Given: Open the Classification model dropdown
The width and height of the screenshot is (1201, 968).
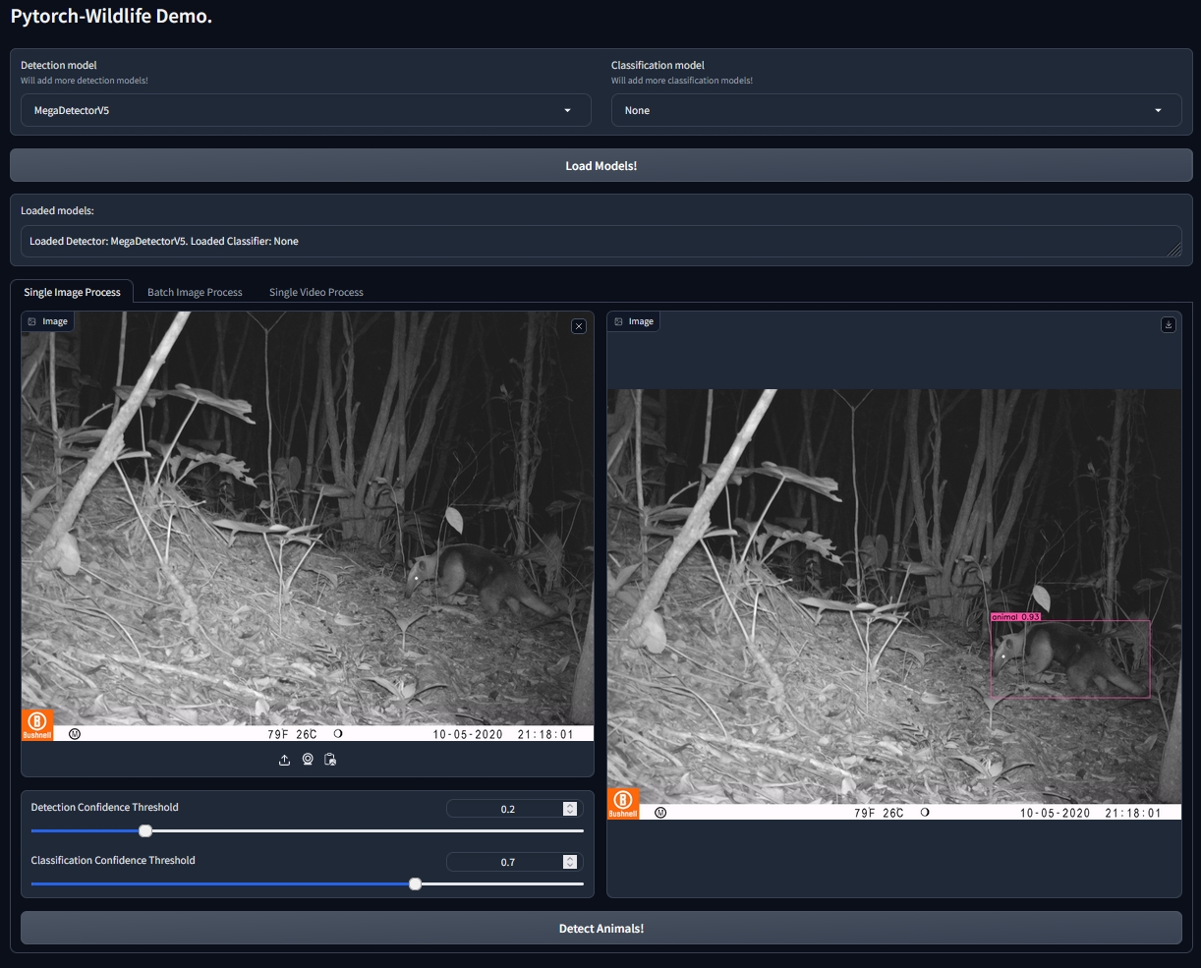Looking at the screenshot, I should (895, 110).
